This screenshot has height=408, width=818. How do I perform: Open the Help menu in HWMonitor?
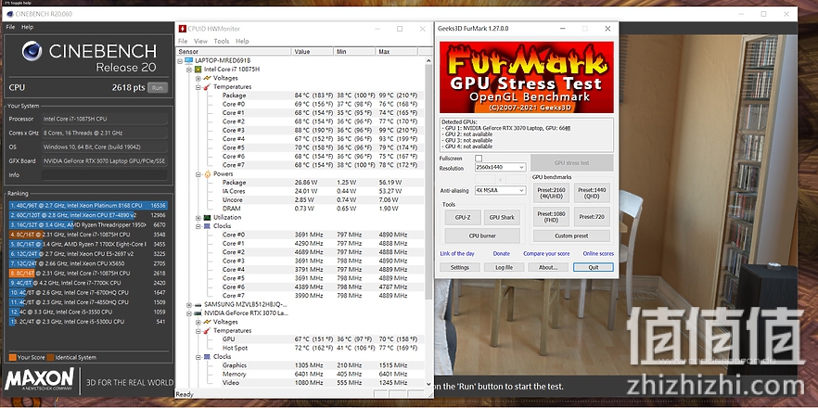242,41
